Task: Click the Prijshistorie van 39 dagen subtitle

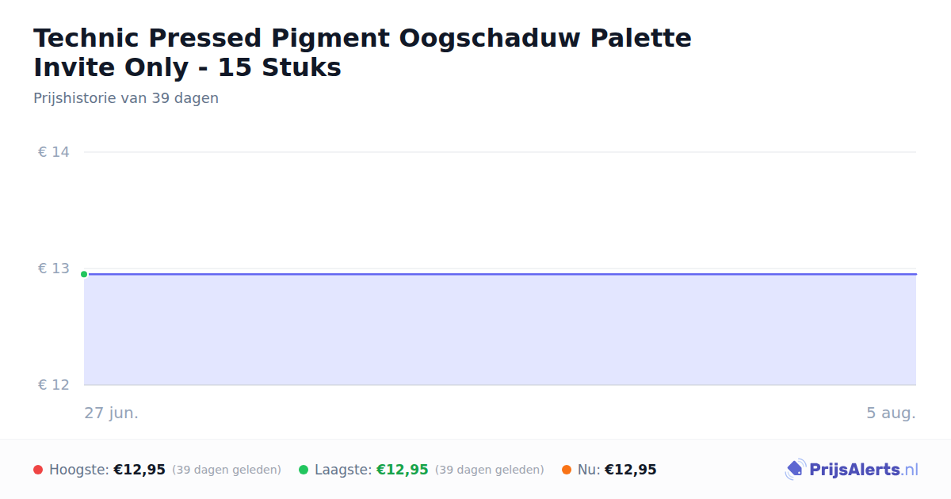Action: [126, 98]
